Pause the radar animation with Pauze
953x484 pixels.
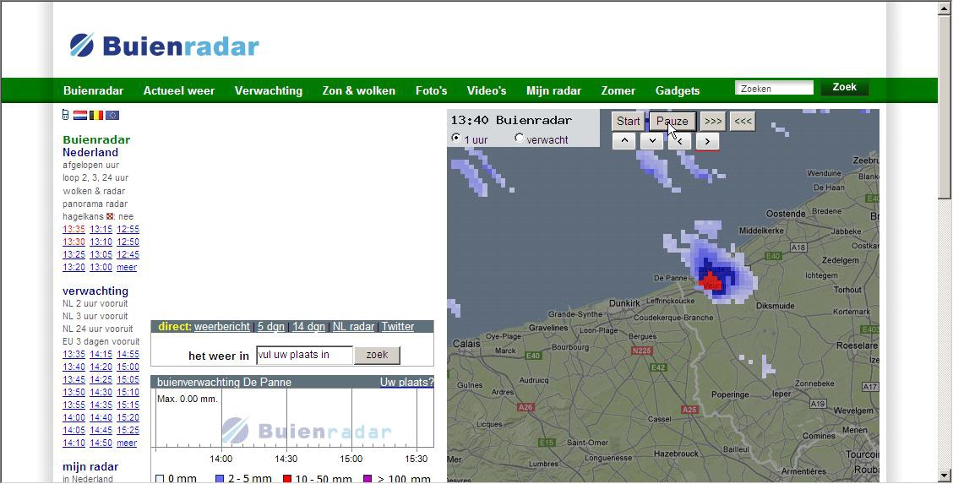[673, 121]
